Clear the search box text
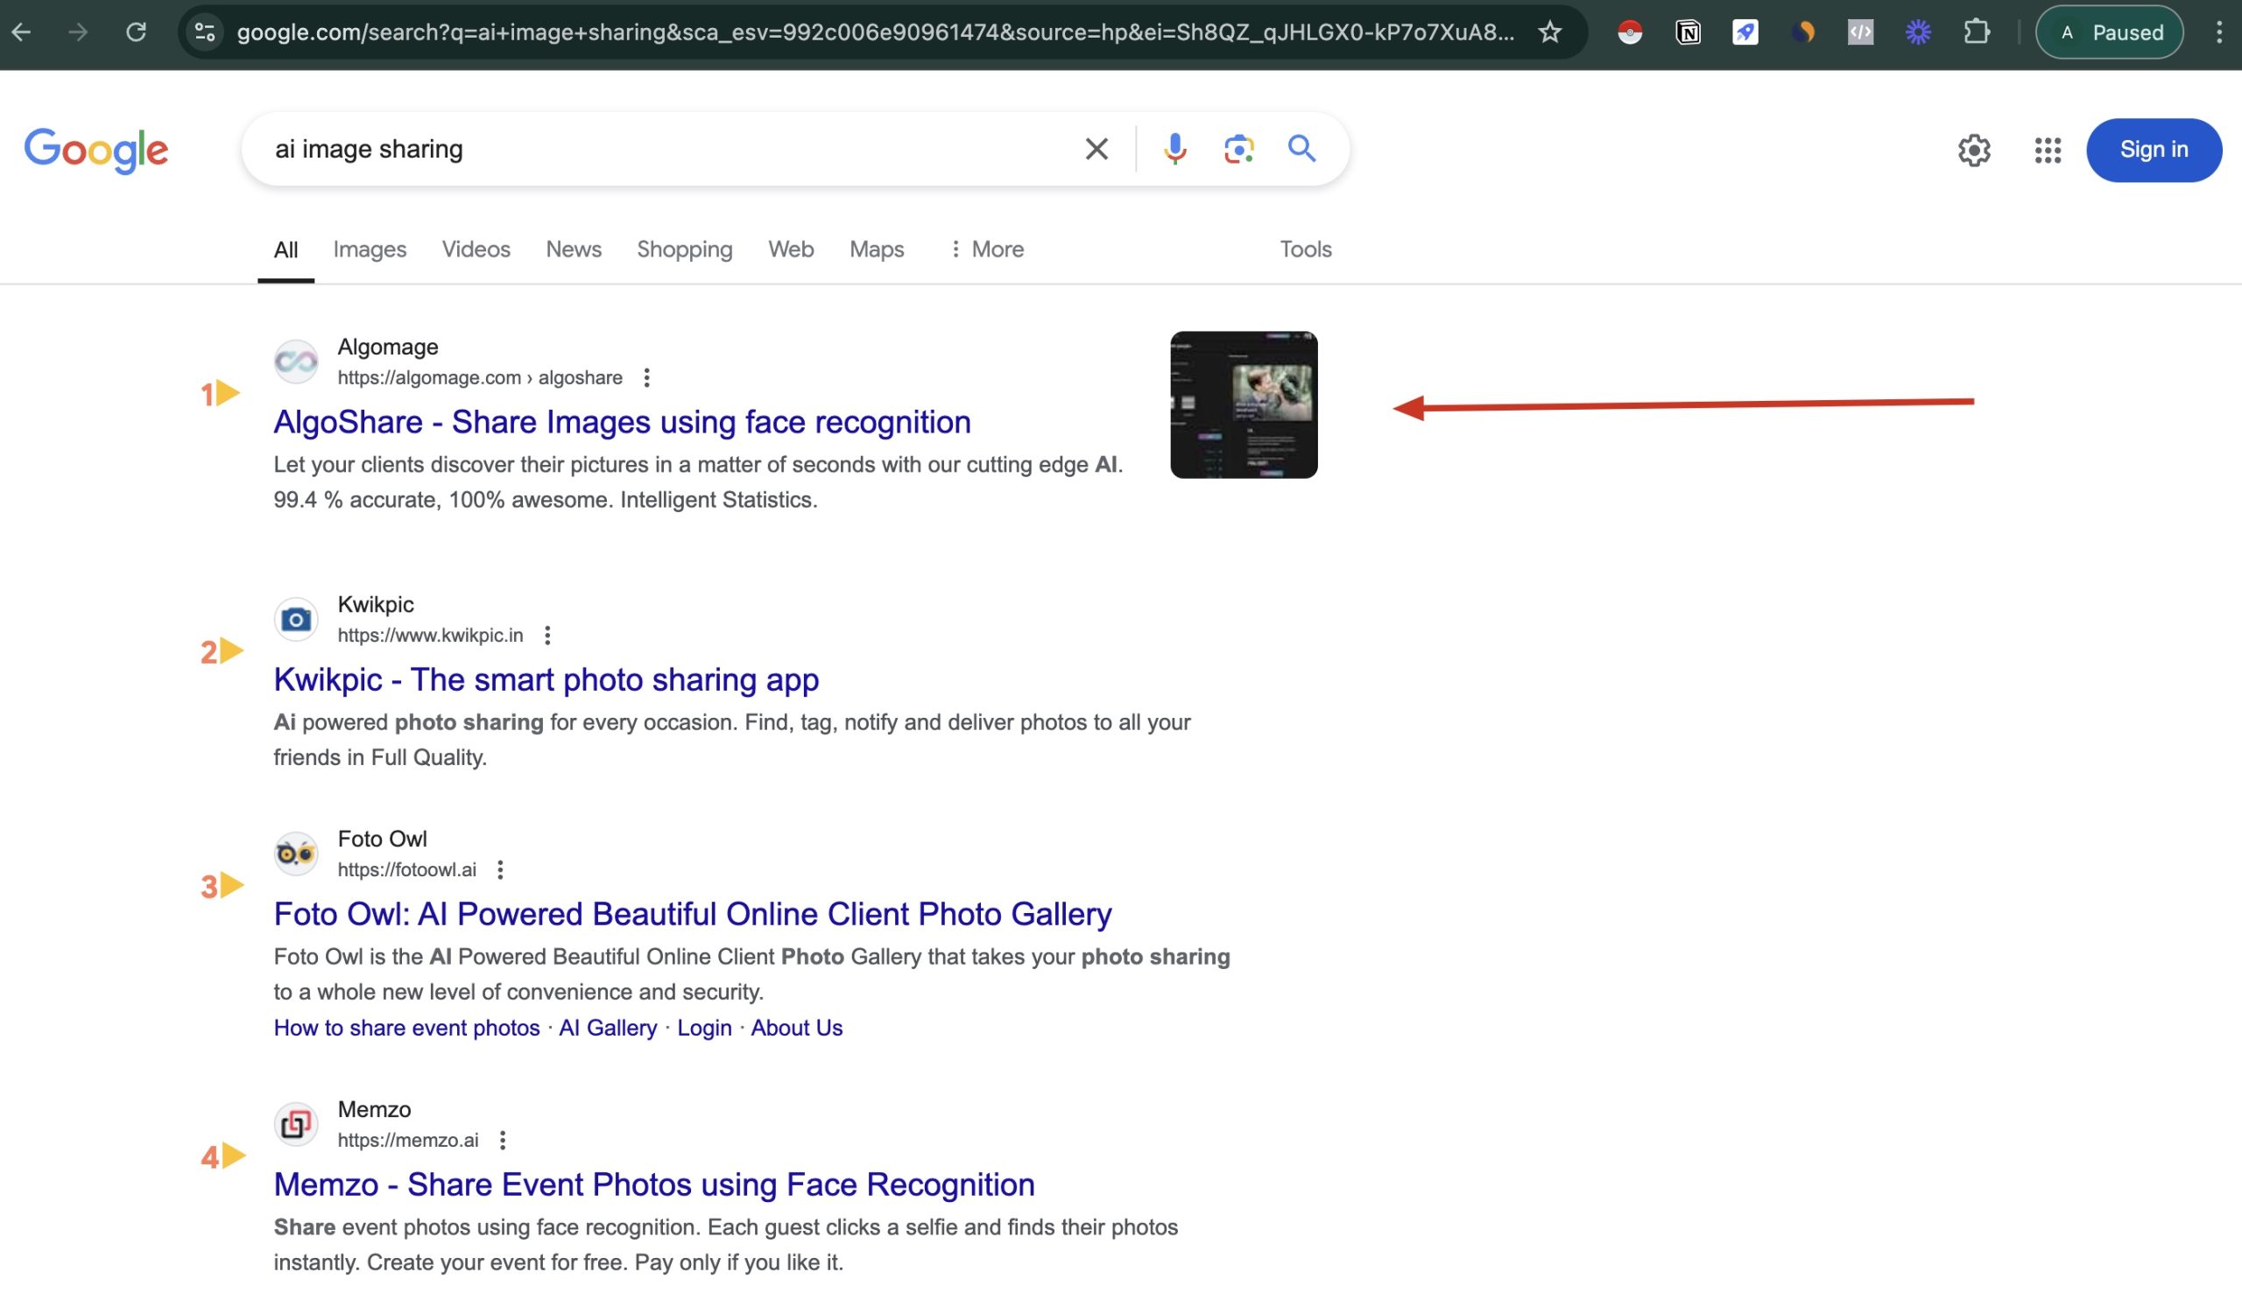 pos(1096,149)
